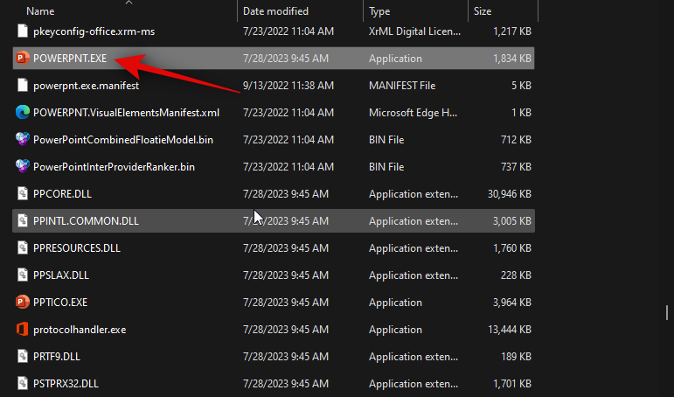Click the 712 KB size cell

click(x=516, y=140)
